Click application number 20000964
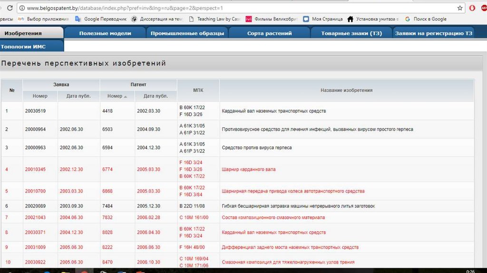This screenshot has height=273, width=487. (x=35, y=129)
